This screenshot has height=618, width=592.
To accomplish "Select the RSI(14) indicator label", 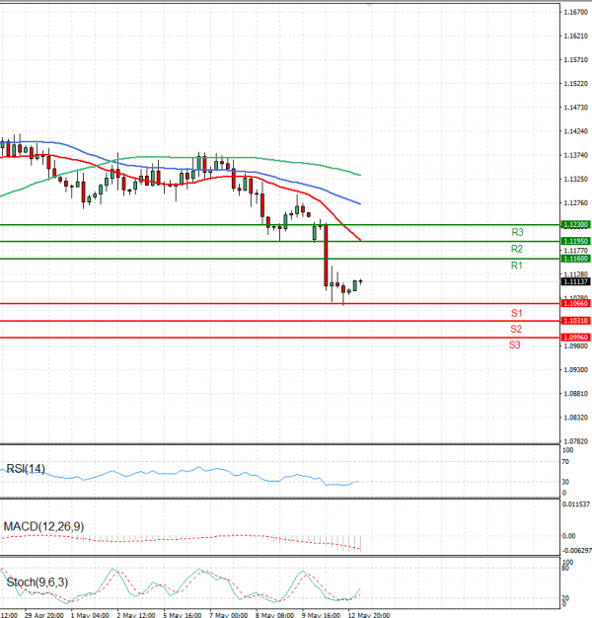I will click(26, 469).
